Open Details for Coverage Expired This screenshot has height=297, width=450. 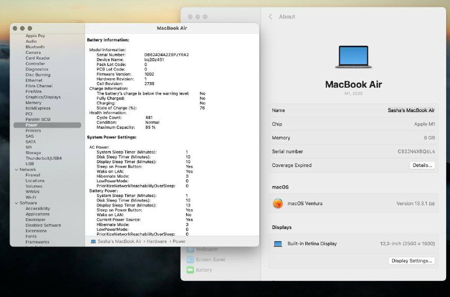click(x=422, y=165)
